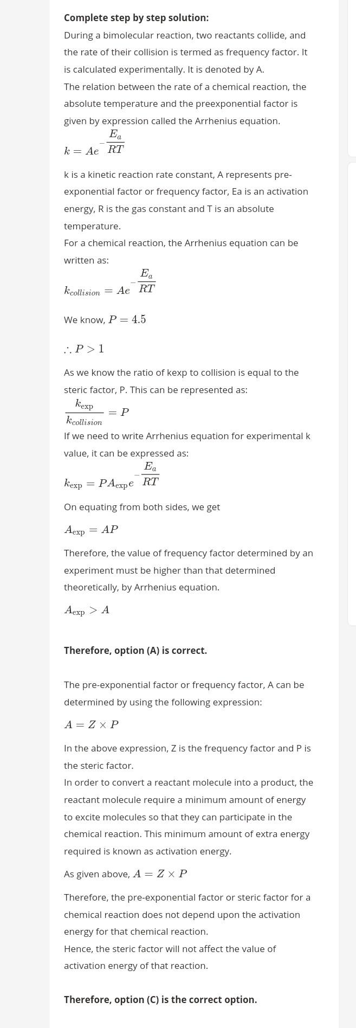Click the "Complete step by step solution" heading
This screenshot has height=1028, width=356.
(x=136, y=18)
